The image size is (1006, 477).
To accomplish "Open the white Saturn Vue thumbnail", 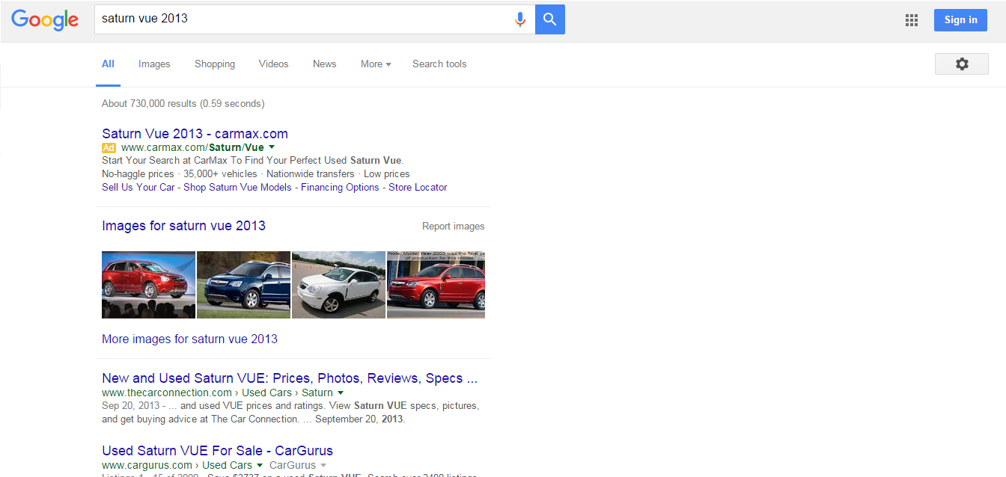I will [x=338, y=285].
